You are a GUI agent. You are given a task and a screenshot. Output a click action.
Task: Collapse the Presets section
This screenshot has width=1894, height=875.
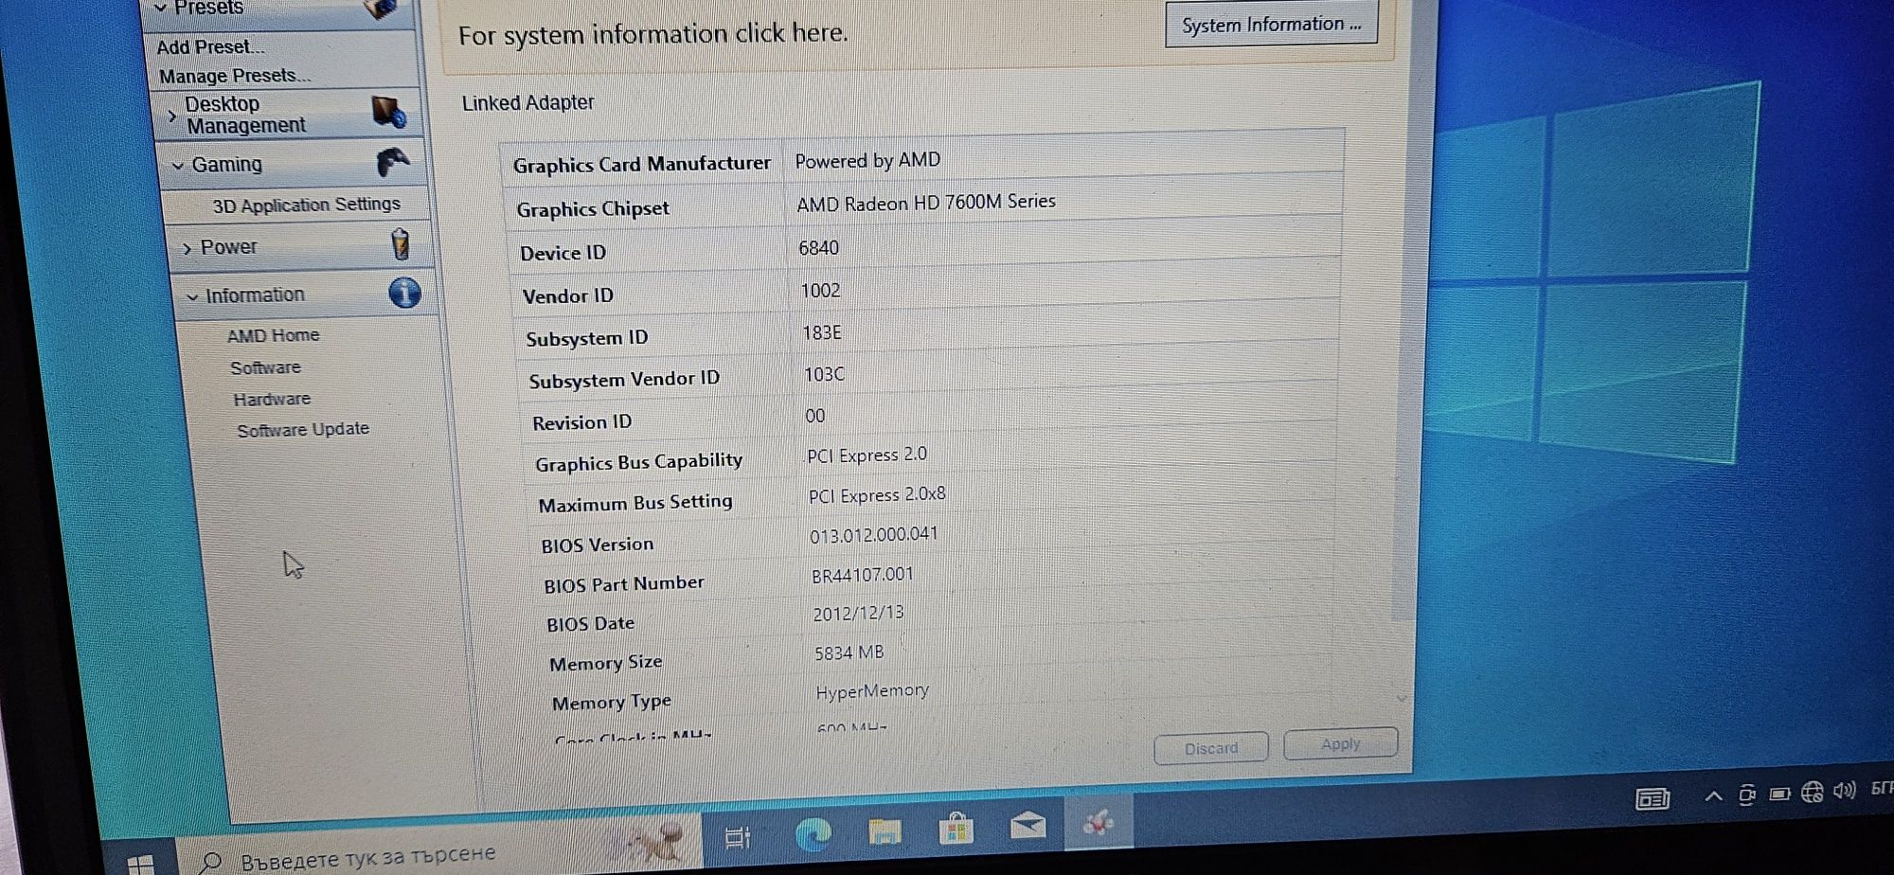pos(160,8)
